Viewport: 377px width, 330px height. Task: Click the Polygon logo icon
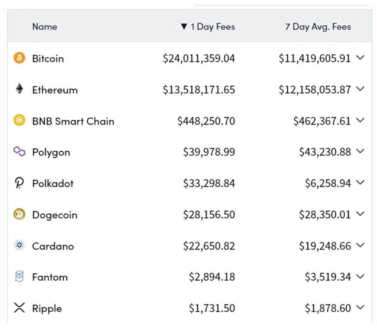tap(19, 152)
